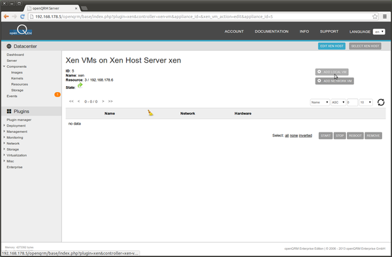Select the 'inverted' selection link

306,136
